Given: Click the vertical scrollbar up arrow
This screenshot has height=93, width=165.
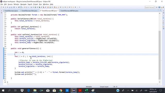Looking at the screenshot, I should coord(160,13).
